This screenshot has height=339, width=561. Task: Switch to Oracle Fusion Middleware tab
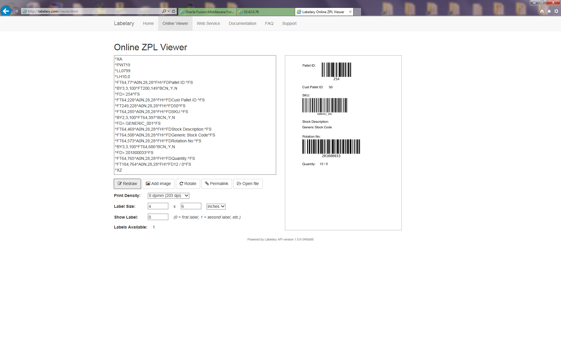tap(207, 12)
